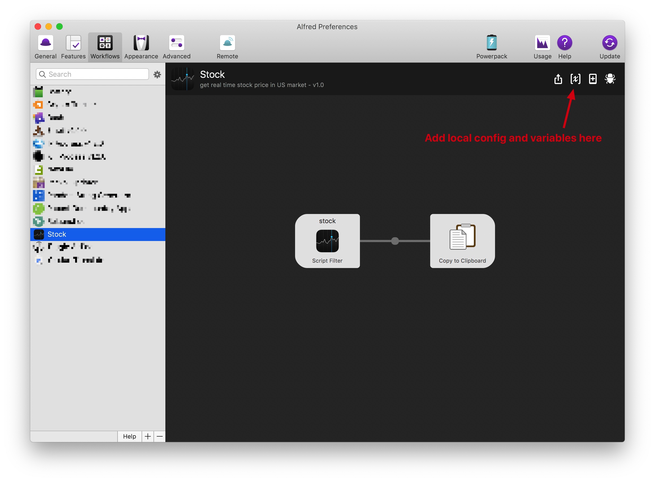Switch to the Appearance tab
Viewport: 655px width, 482px height.
point(141,47)
